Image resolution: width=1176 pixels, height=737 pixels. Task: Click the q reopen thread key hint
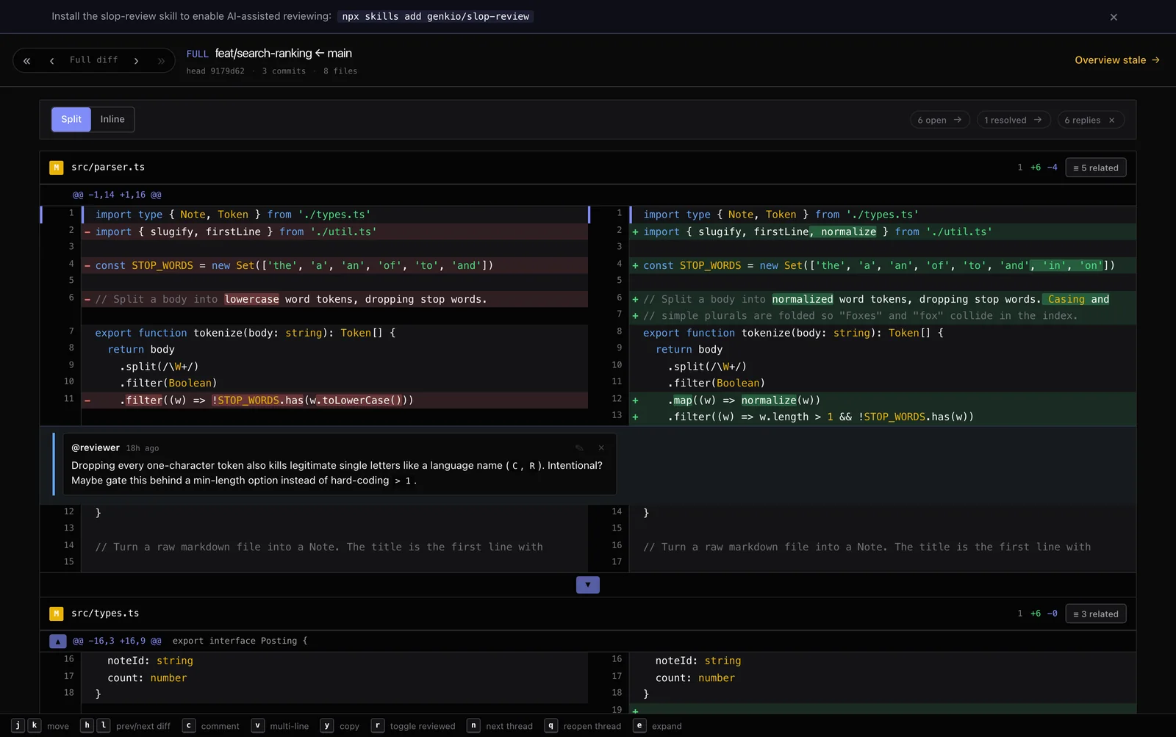pos(551,725)
